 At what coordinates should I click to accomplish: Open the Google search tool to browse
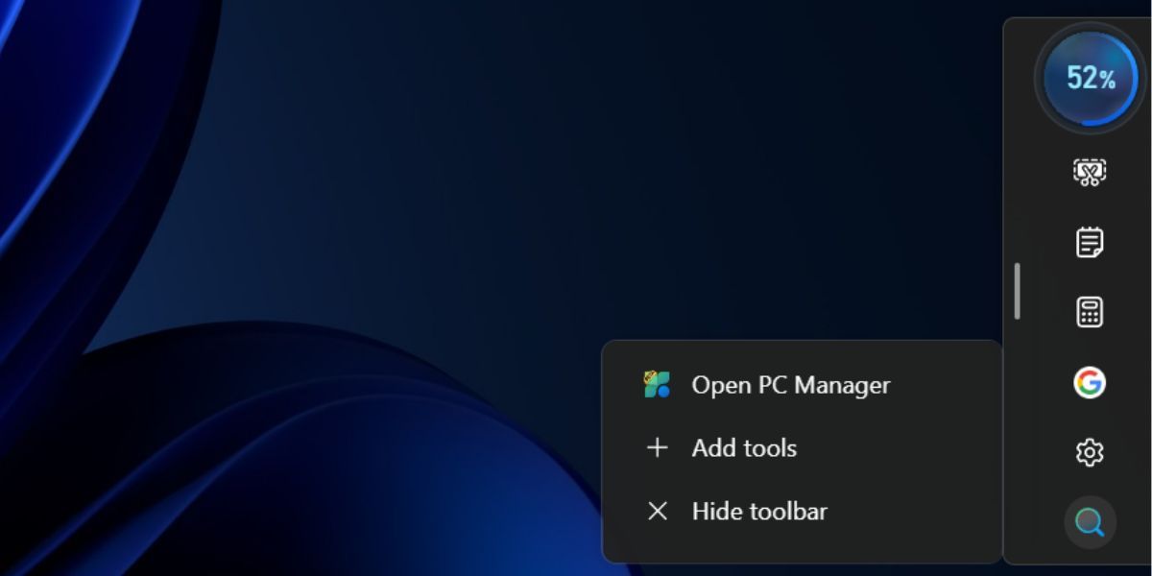pos(1089,382)
